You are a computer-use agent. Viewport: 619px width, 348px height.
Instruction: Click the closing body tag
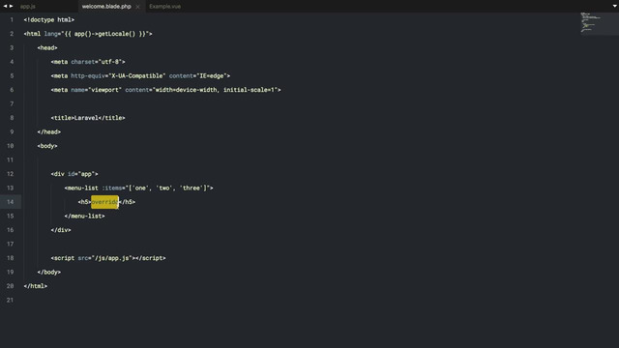coord(49,273)
